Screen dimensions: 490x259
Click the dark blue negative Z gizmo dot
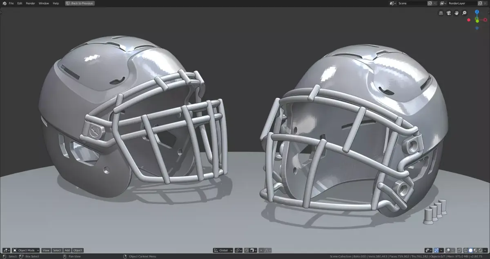[x=477, y=29]
